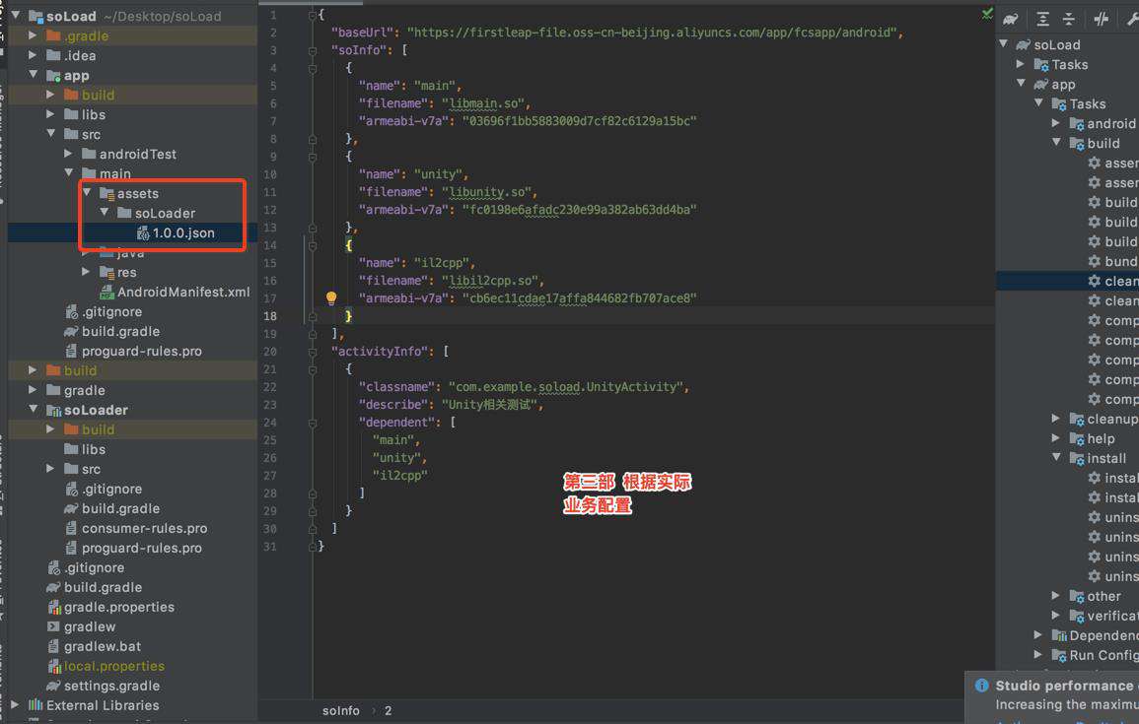Viewport: 1139px width, 724px height.
Task: Fold the root JSON object on line 1
Action: [313, 15]
